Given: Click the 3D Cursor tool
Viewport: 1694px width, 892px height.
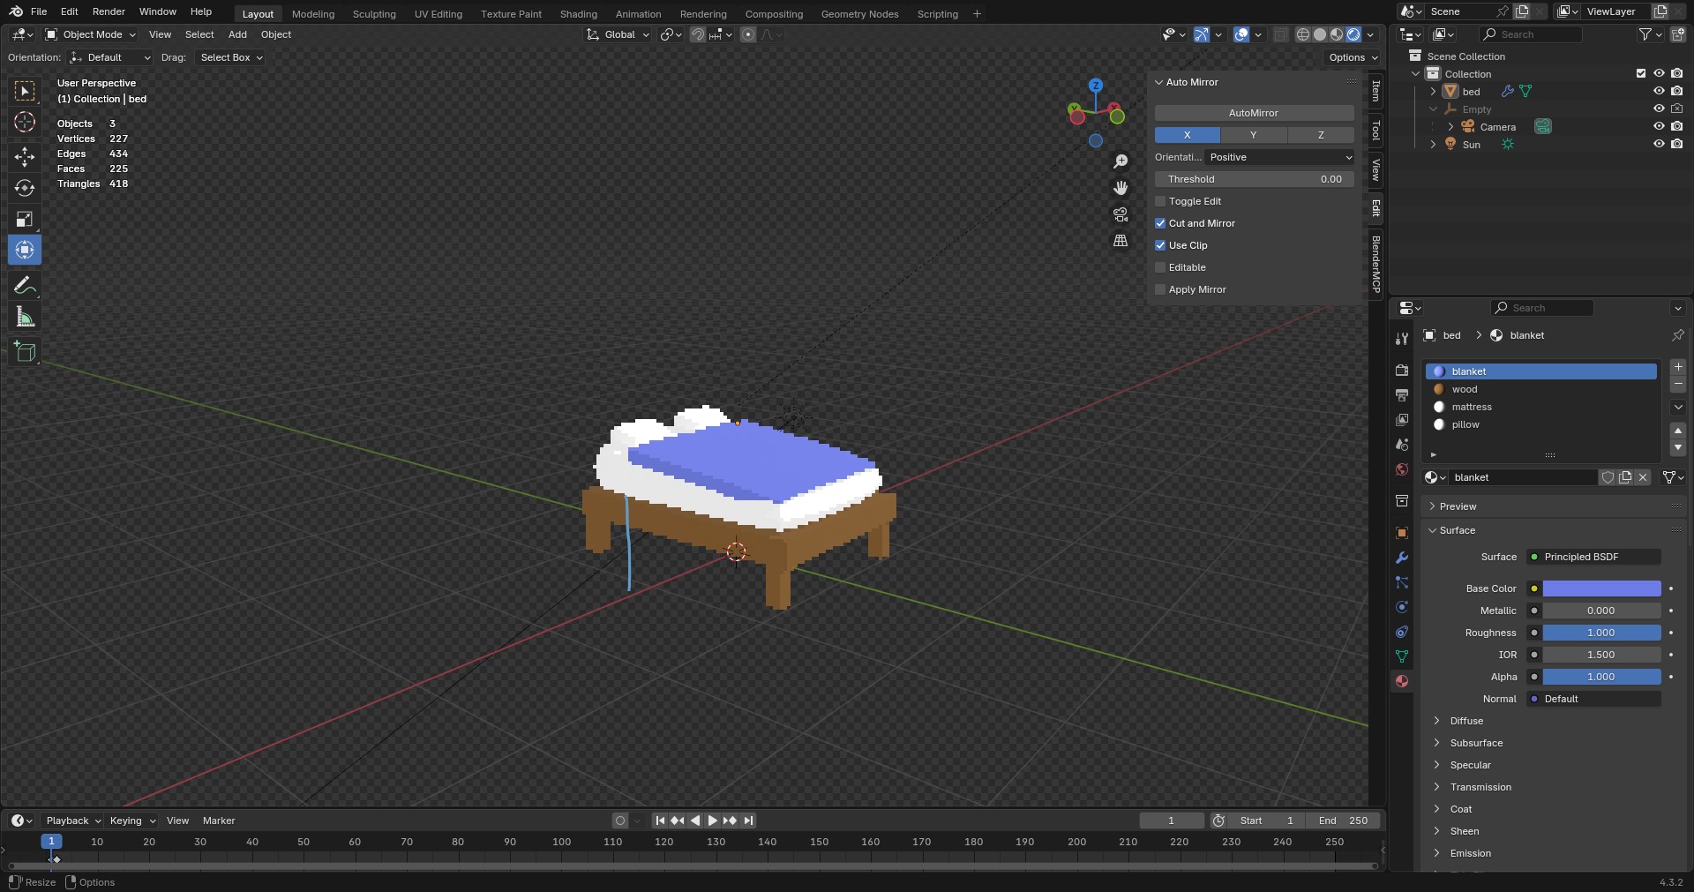Looking at the screenshot, I should click(x=25, y=122).
